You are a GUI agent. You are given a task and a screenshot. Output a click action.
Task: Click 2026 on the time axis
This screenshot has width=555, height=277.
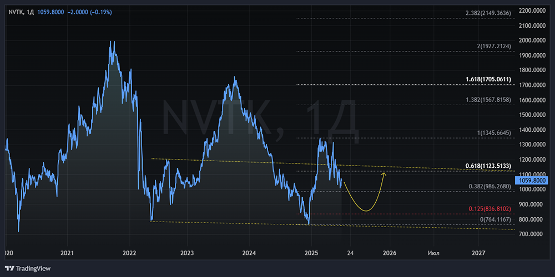pos(390,253)
